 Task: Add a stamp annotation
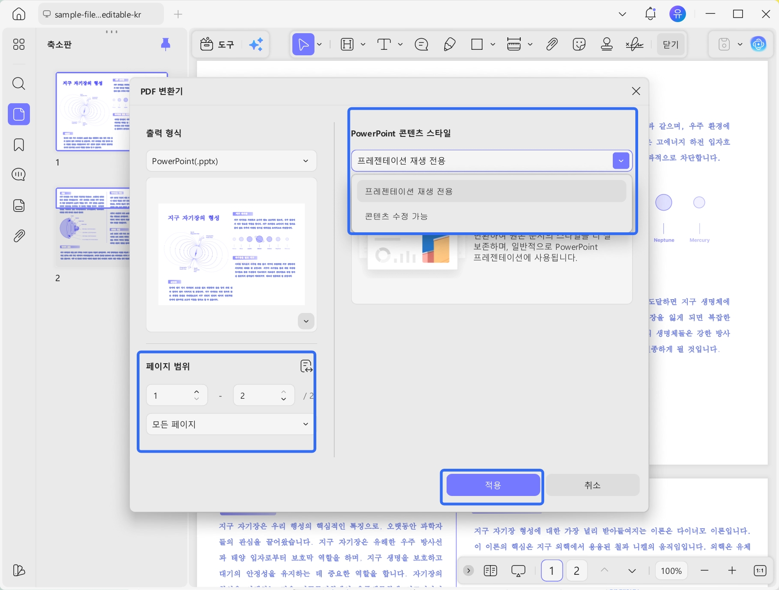(607, 44)
